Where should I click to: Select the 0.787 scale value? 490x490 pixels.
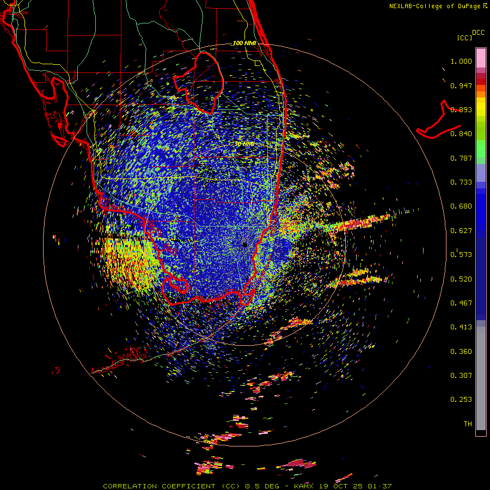[x=461, y=158]
